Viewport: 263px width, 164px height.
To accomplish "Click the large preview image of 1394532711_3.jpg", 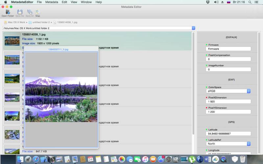I will pyautogui.click(x=61, y=99).
